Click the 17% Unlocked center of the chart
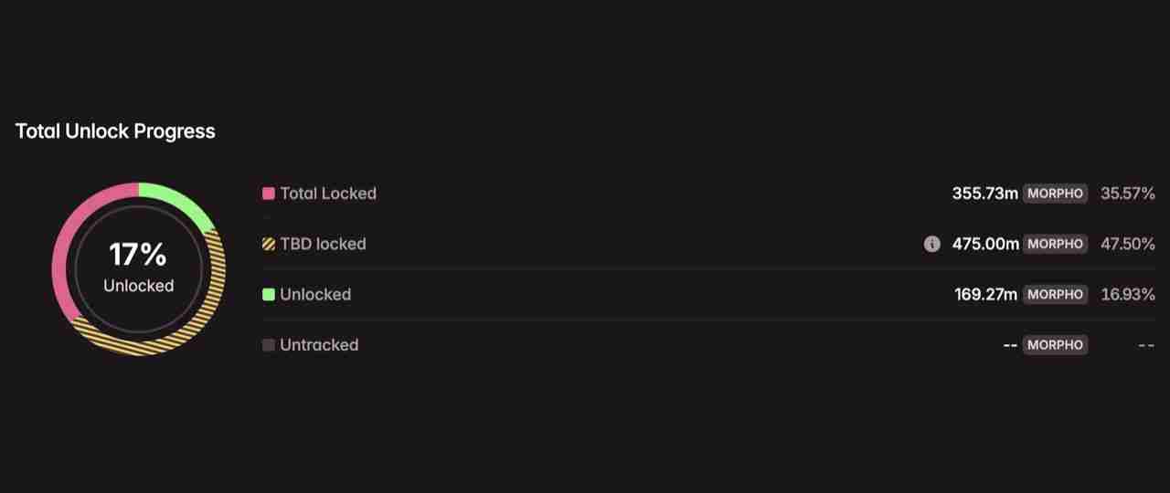The height and width of the screenshot is (493, 1170). [x=138, y=267]
